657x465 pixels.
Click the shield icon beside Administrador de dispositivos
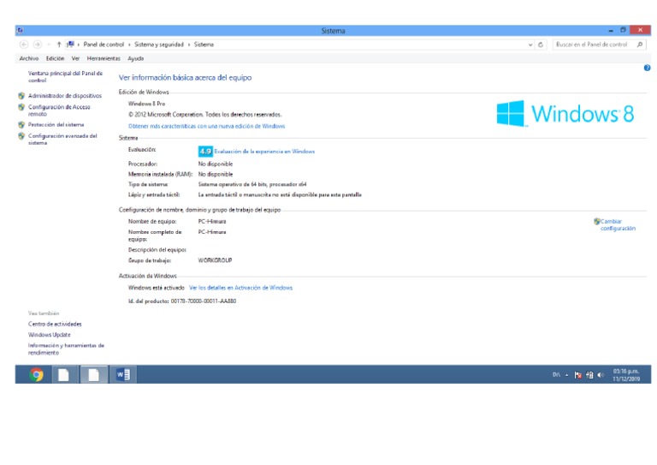(21, 96)
